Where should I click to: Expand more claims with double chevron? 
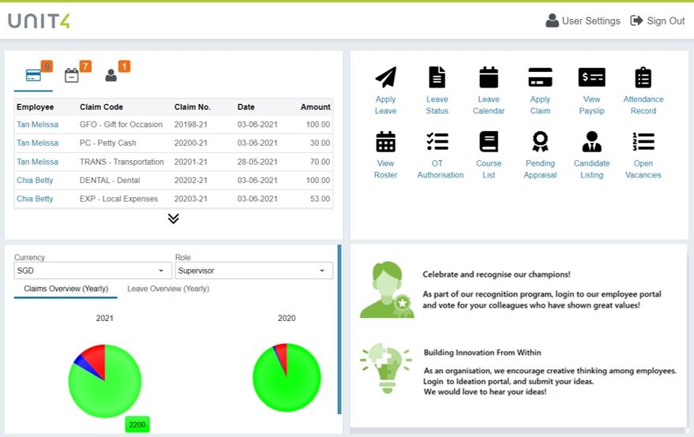point(174,218)
